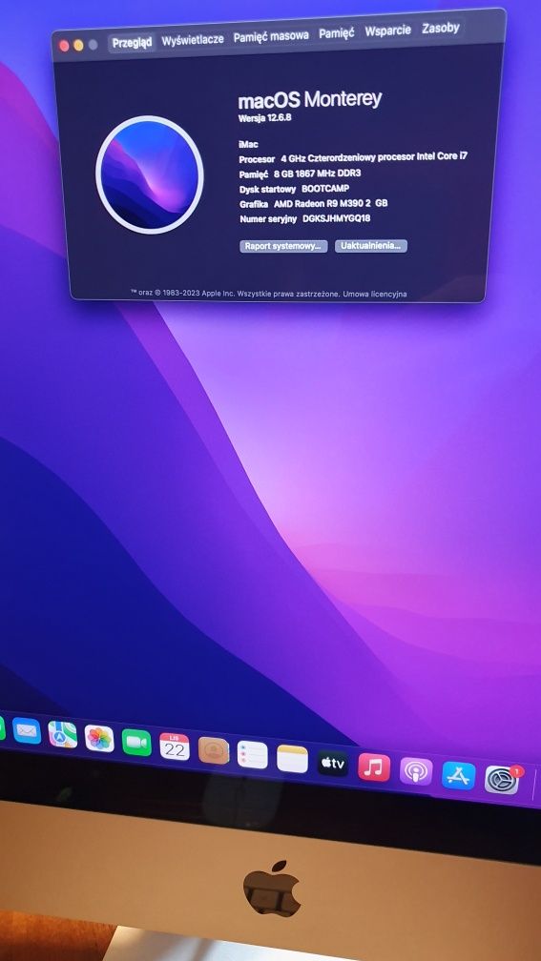
Task: Open Music from the Dock
Action: [374, 767]
